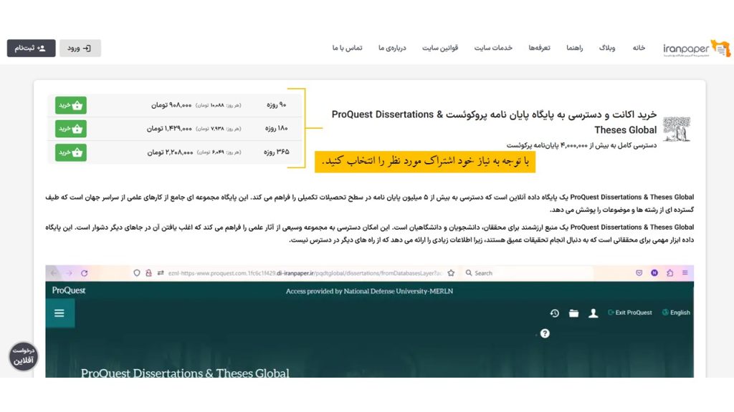
Task: Open the خانه menu item
Action: pyautogui.click(x=639, y=48)
